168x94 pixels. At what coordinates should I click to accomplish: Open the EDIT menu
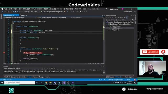(x=10, y=9)
